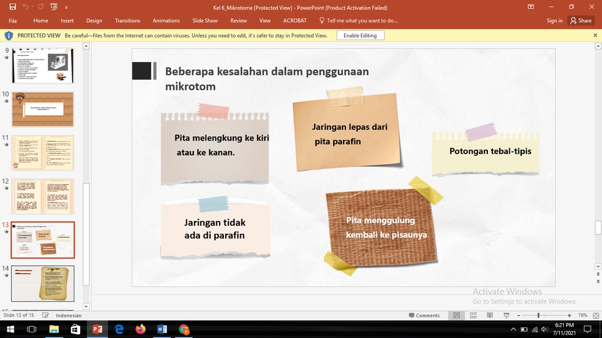The image size is (602, 338).
Task: Click note 'Pita menggulung kembali ke pisaunya'
Action: 382,228
